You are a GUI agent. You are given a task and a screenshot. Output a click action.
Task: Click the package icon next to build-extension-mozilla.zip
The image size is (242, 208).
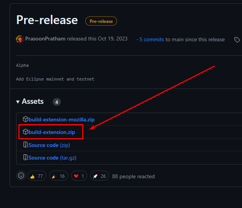coord(26,119)
